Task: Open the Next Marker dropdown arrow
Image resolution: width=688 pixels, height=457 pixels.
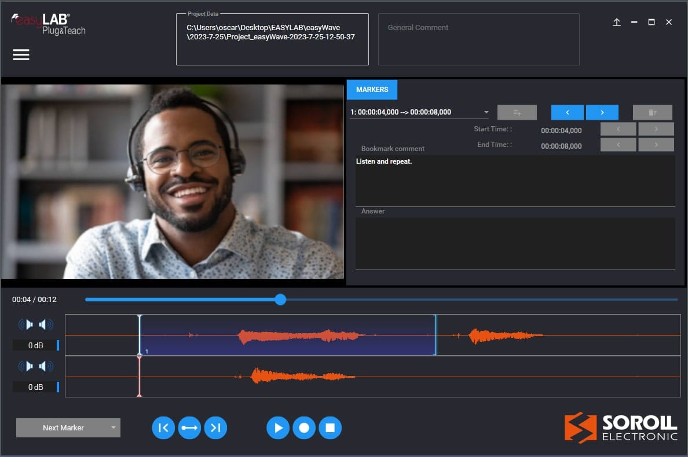Action: (114, 428)
